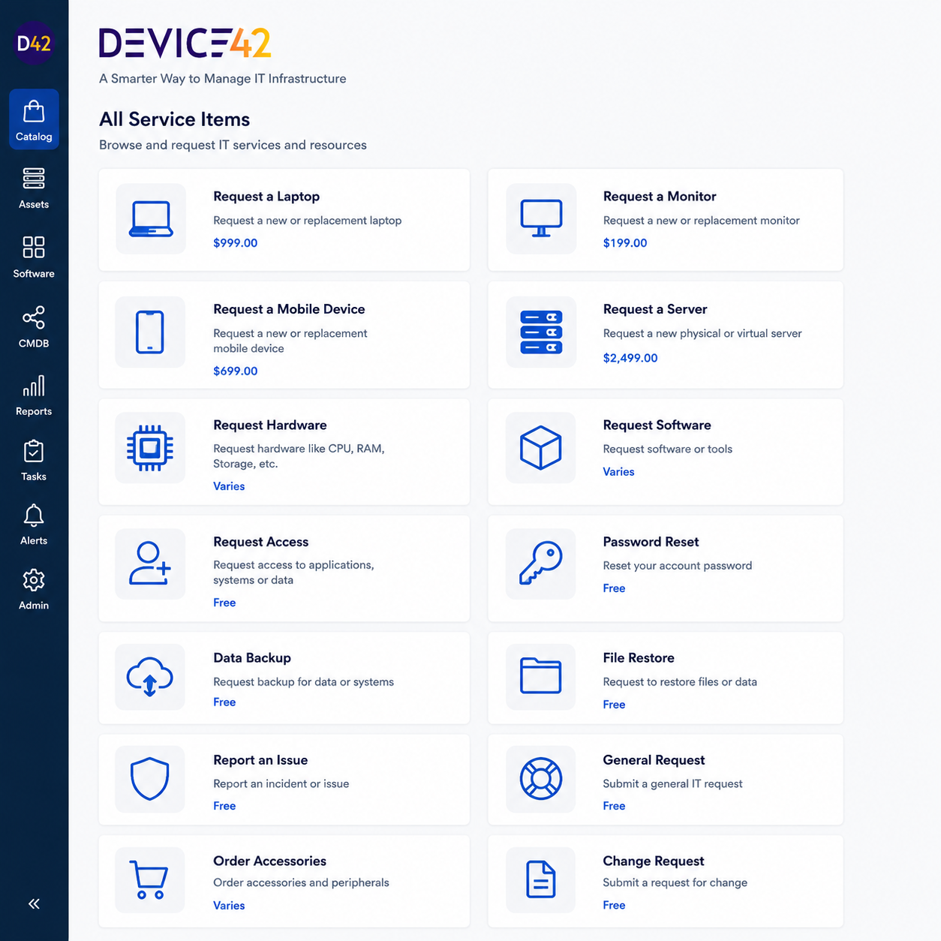Open the Request a Mobile Device title
Image resolution: width=941 pixels, height=941 pixels.
point(289,309)
